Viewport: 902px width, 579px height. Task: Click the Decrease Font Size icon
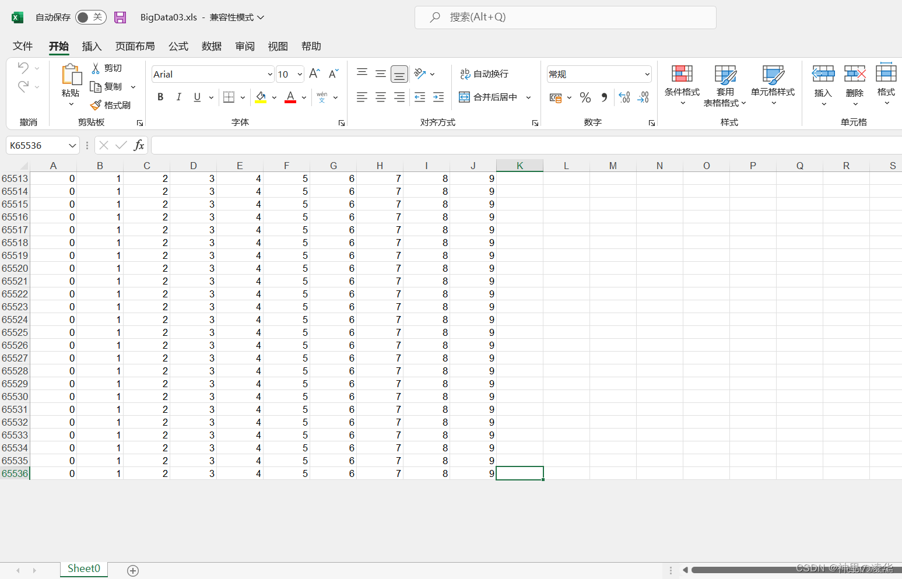click(334, 74)
